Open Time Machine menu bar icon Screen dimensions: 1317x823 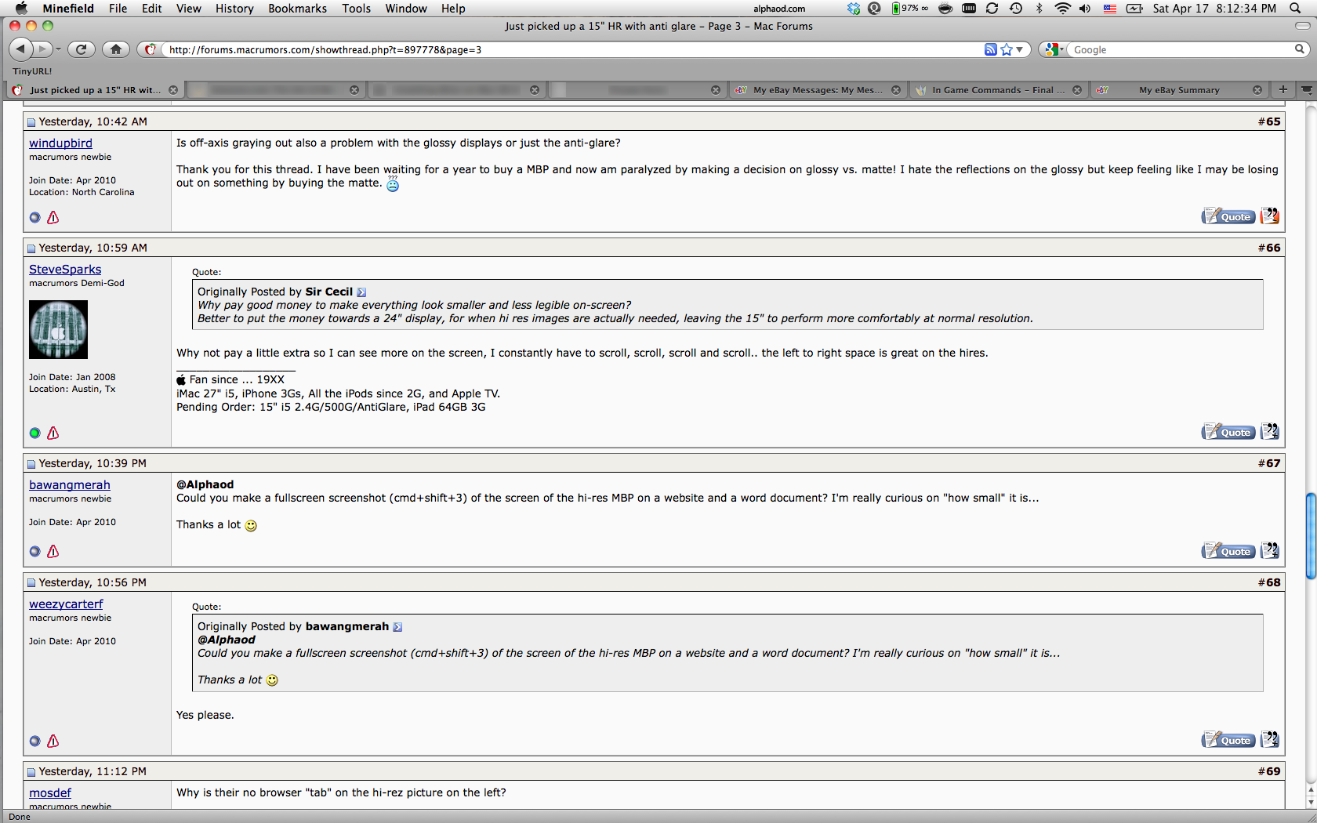[1016, 9]
